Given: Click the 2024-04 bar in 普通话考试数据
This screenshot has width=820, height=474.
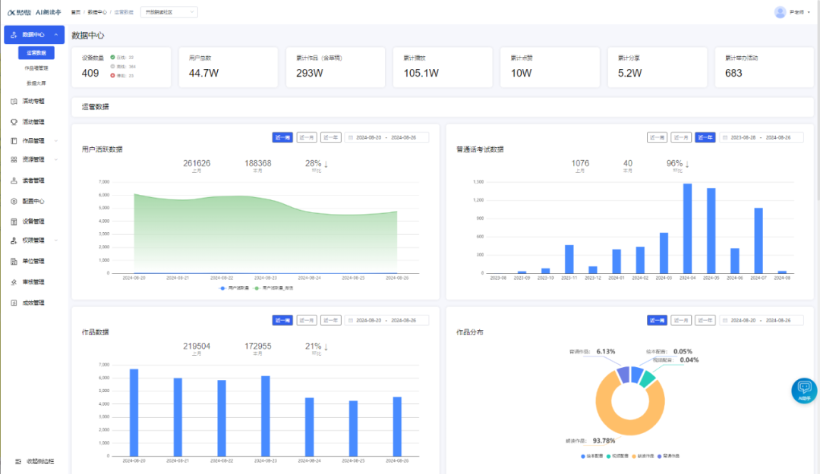Looking at the screenshot, I should click(x=687, y=228).
